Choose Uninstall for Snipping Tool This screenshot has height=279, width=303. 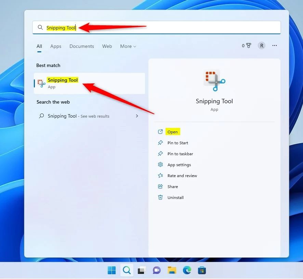tap(175, 198)
